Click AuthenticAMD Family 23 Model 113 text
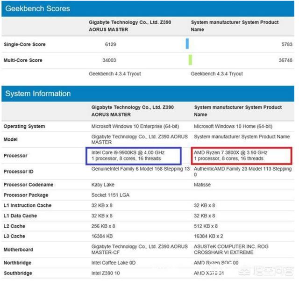 tap(242, 172)
